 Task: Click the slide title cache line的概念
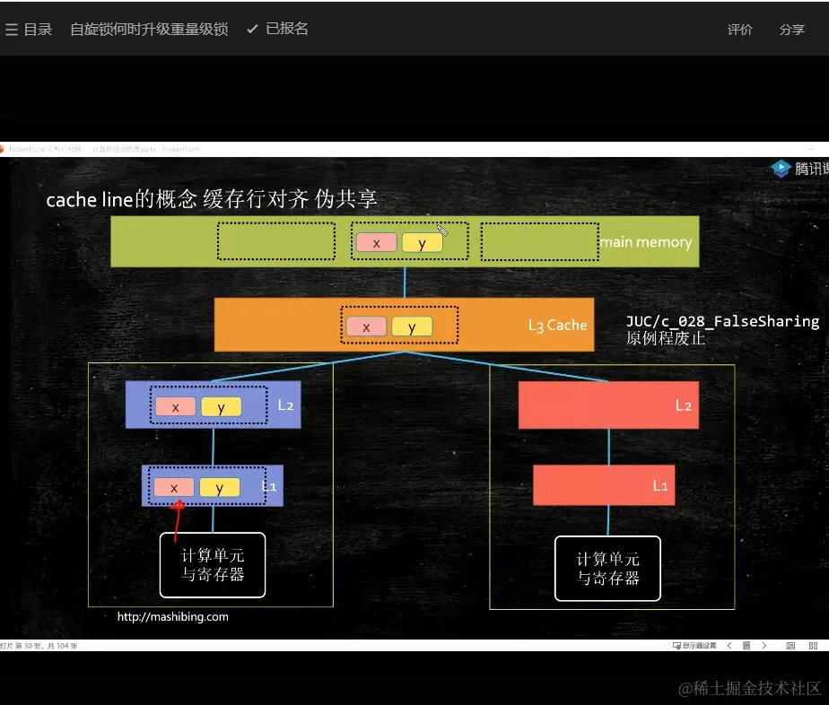click(122, 199)
